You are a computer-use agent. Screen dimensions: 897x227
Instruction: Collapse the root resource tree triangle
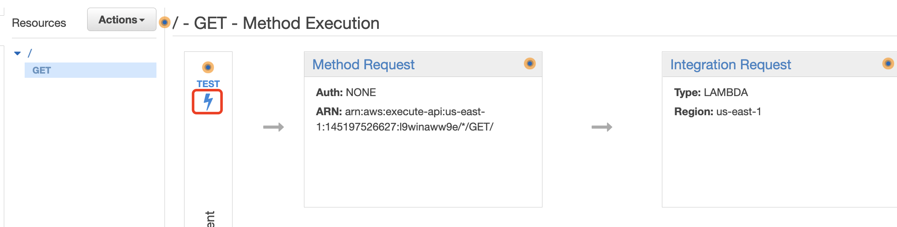point(17,54)
